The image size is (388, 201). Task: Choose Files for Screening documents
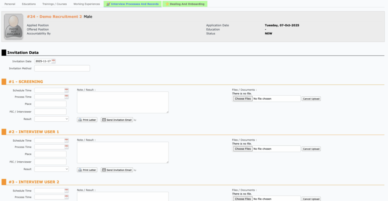click(x=242, y=99)
